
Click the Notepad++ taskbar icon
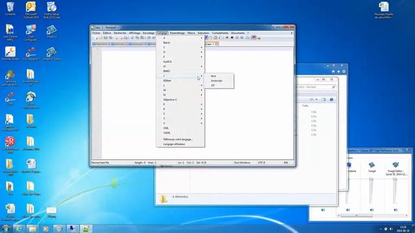point(86,228)
